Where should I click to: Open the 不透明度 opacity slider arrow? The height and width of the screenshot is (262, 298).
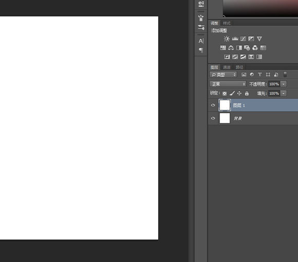[x=284, y=84]
